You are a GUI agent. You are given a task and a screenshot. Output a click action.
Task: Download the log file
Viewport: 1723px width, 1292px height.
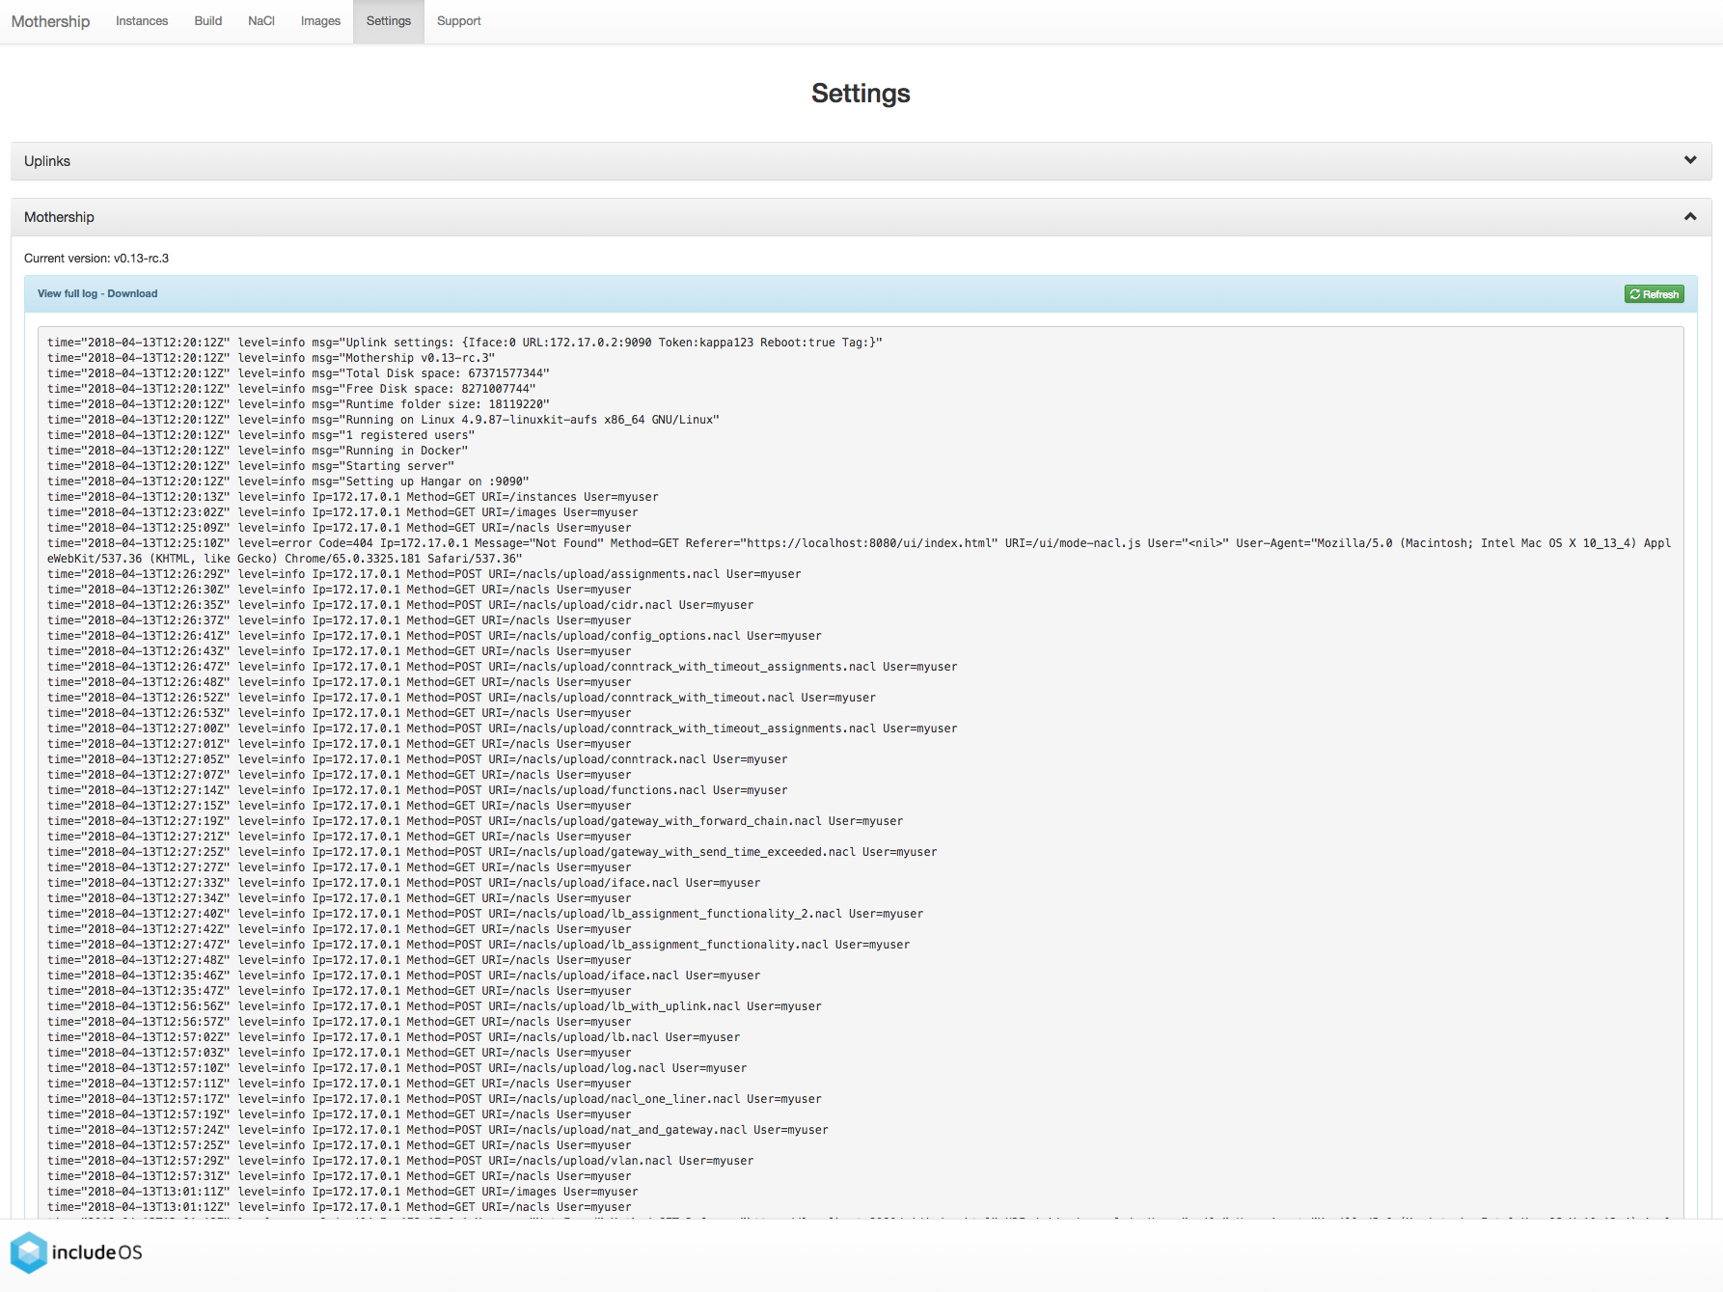pos(132,293)
